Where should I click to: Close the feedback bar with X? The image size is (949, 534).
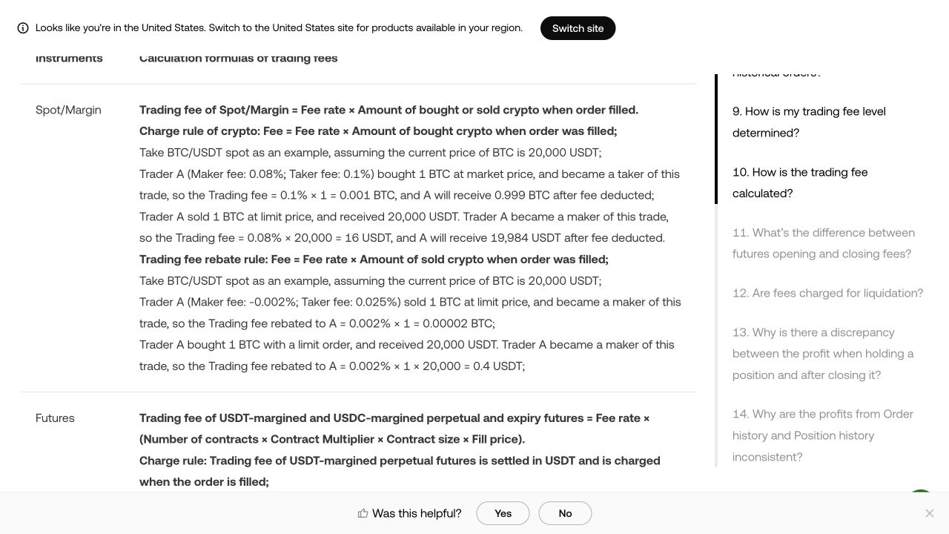click(929, 513)
